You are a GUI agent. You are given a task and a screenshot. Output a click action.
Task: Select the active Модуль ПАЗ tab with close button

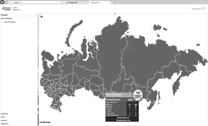pyautogui.click(x=99, y=3)
